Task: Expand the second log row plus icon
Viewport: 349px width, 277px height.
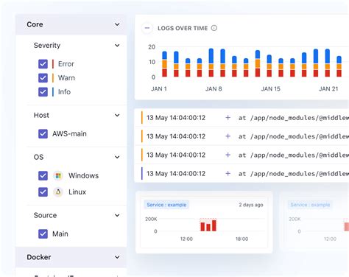Action: point(228,136)
